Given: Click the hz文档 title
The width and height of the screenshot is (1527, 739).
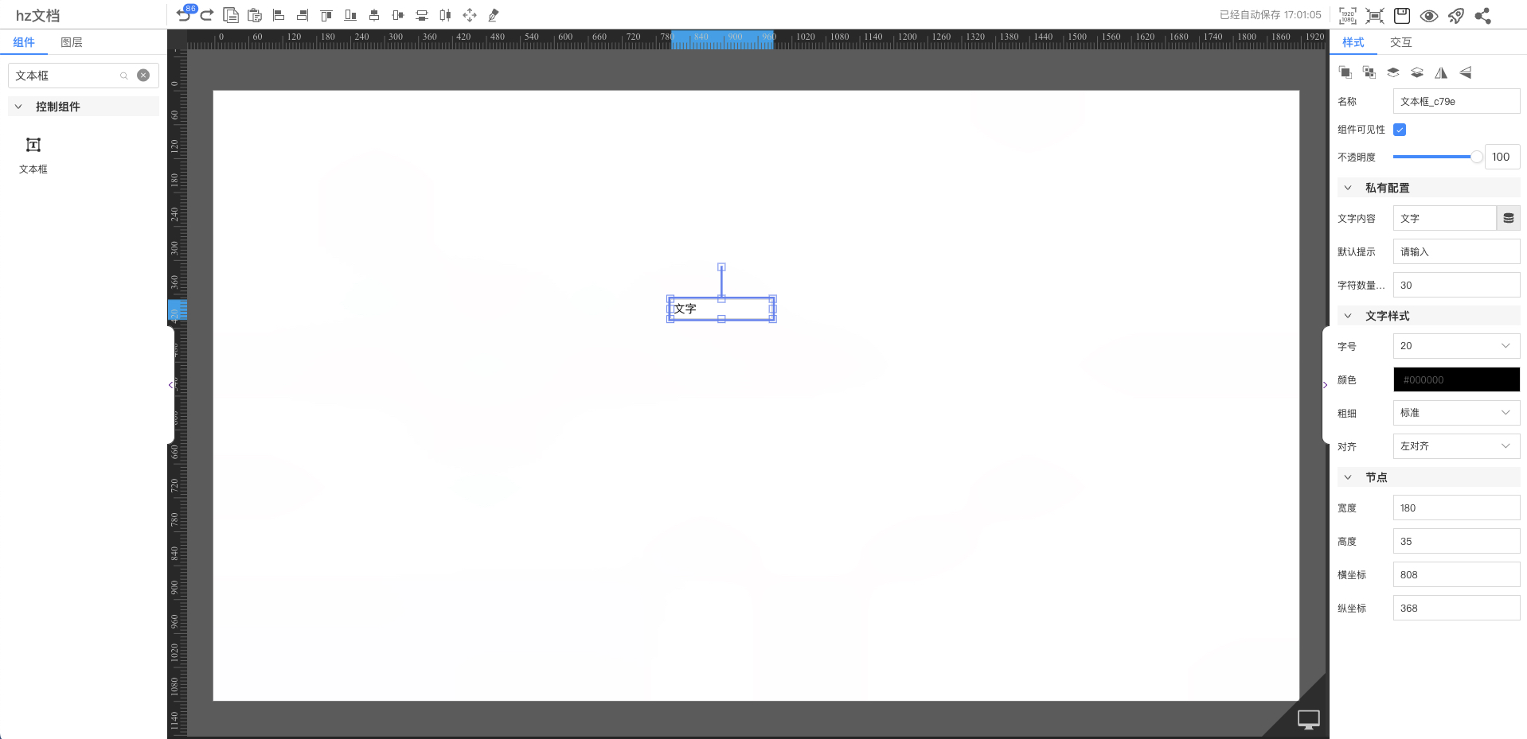Looking at the screenshot, I should (x=37, y=15).
